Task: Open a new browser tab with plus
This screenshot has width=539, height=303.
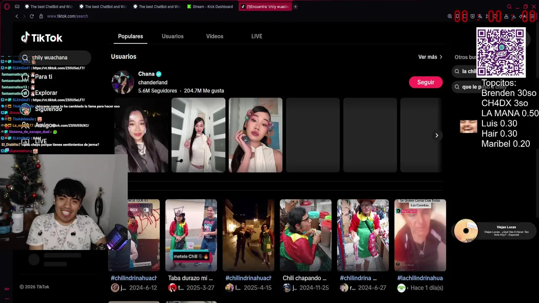Action: (295, 7)
